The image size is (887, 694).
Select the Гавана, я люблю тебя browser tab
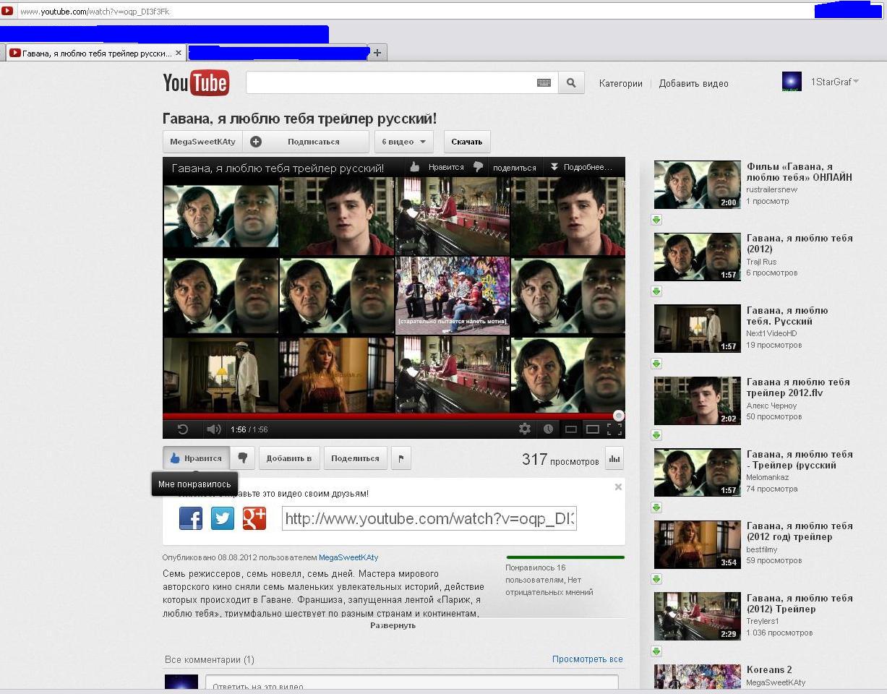point(96,53)
